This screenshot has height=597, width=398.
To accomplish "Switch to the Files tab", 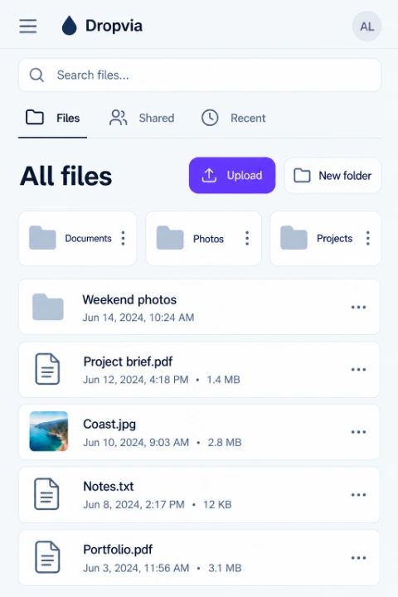I will pyautogui.click(x=52, y=118).
